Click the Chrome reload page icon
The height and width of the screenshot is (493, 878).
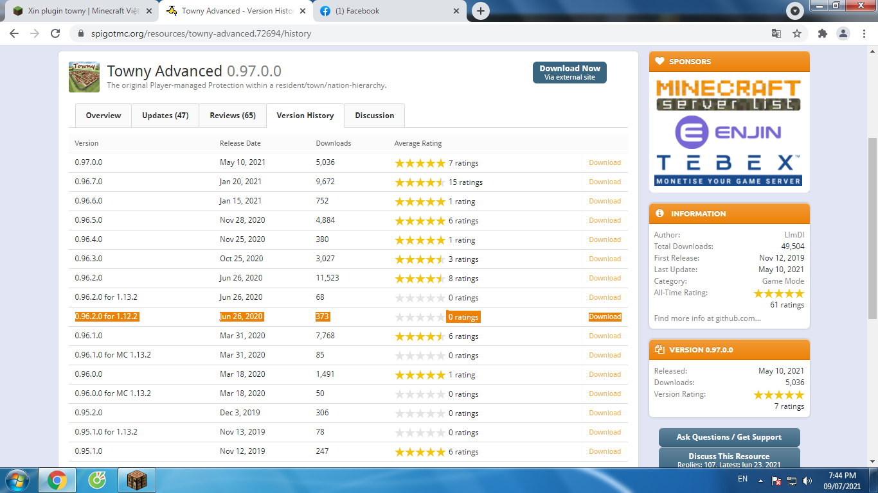[x=55, y=33]
